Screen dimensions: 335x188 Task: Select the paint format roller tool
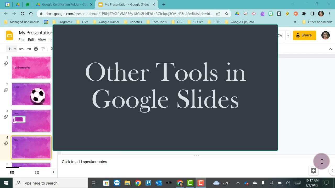tap(43, 49)
